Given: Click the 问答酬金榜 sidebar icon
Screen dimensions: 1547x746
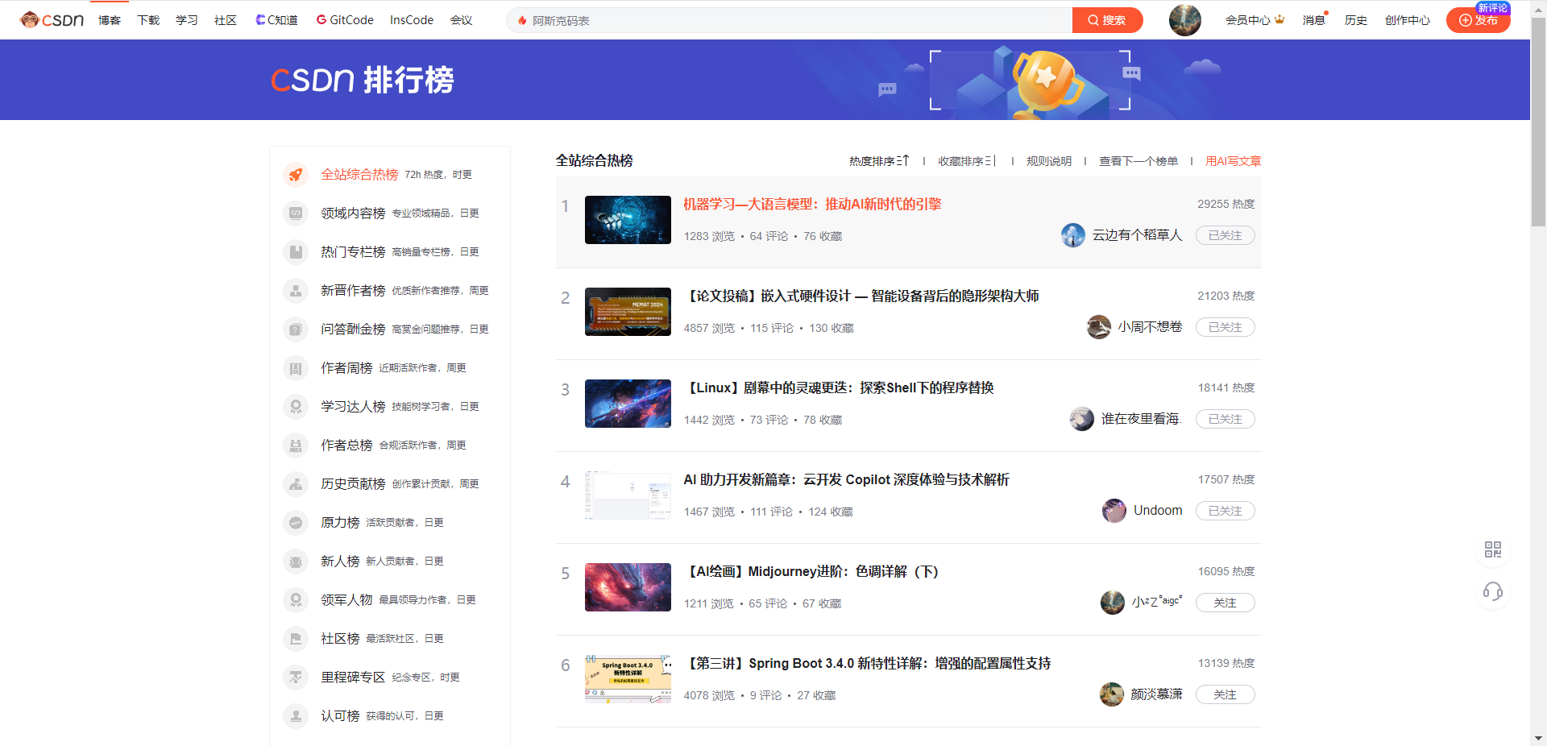Looking at the screenshot, I should pos(296,329).
